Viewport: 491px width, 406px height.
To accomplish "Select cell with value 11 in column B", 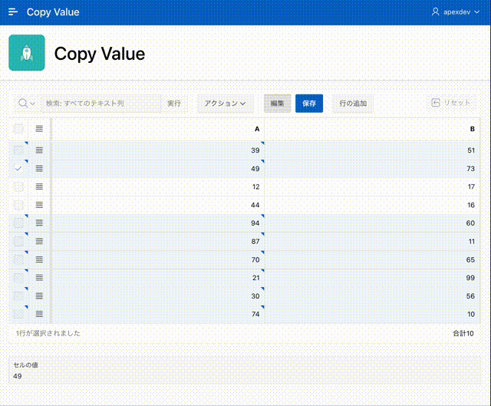I will tap(372, 241).
